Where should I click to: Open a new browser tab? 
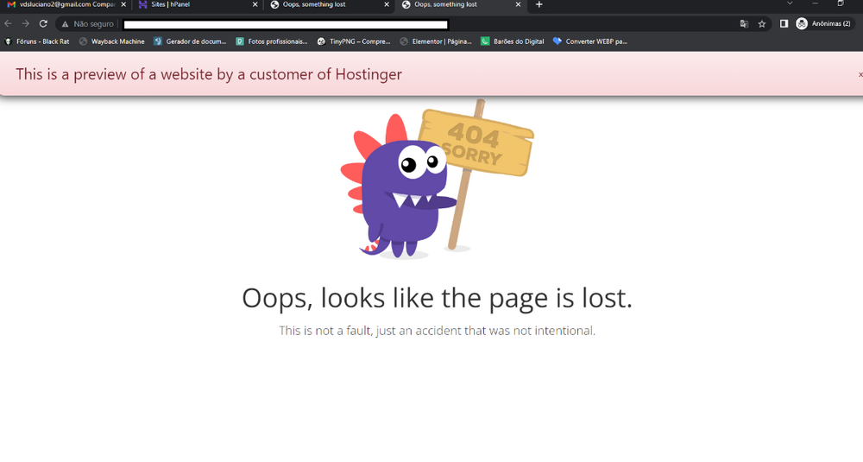pos(539,4)
